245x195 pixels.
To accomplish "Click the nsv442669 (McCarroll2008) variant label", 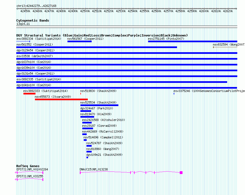I will tap(103, 131).
